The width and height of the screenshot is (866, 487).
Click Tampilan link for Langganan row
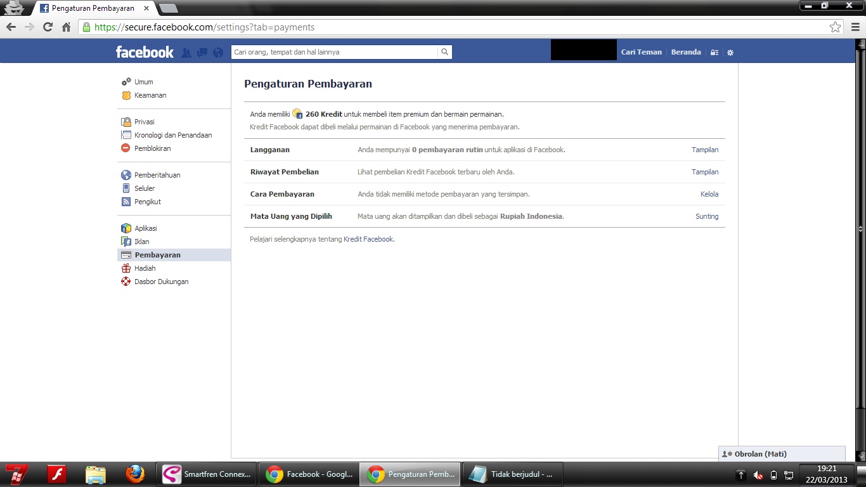[x=705, y=150]
